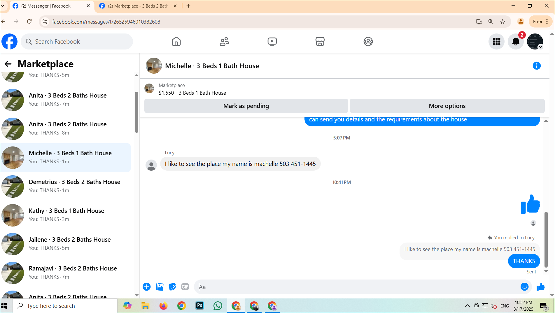The width and height of the screenshot is (555, 313).
Task: Open the Video icon in top navigation
Action: (272, 42)
